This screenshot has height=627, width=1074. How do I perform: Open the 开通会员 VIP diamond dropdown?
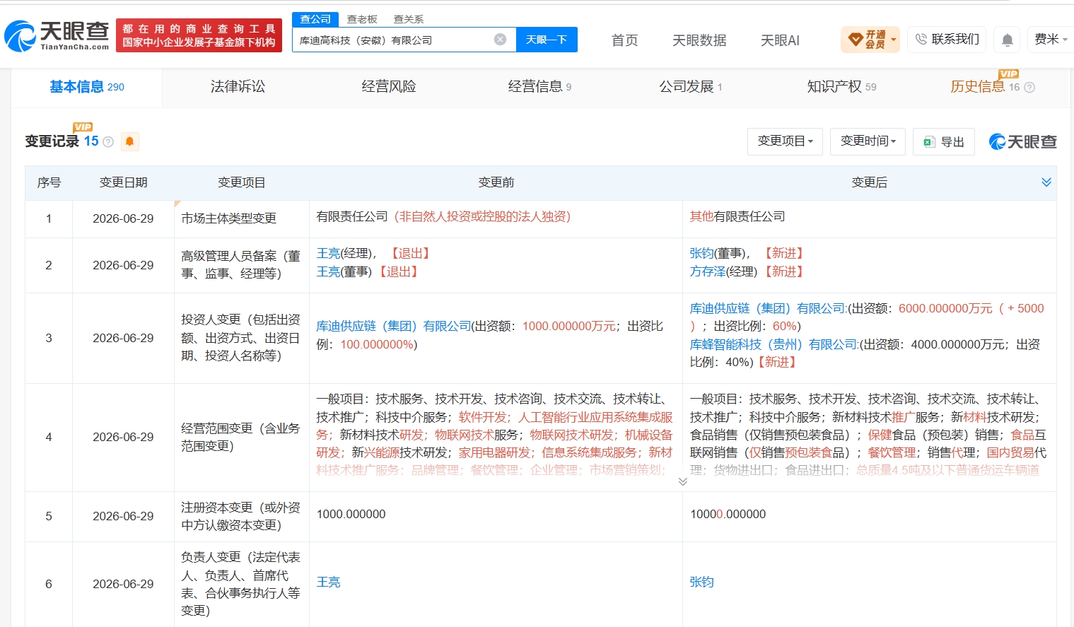pyautogui.click(x=870, y=40)
